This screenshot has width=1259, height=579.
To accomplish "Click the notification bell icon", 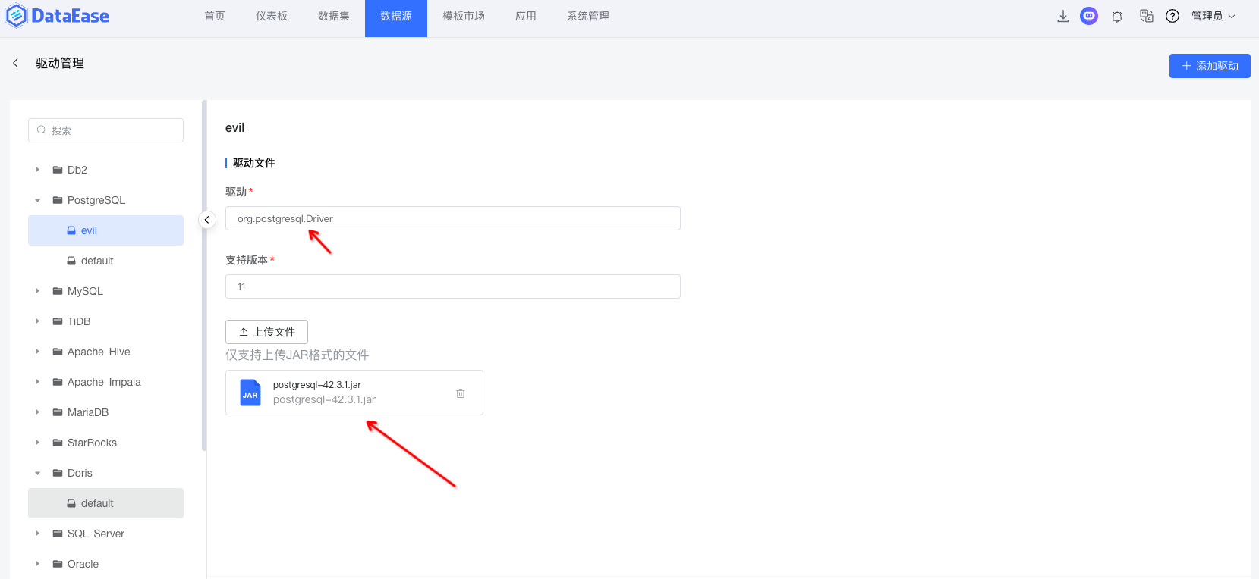I will tap(1117, 17).
